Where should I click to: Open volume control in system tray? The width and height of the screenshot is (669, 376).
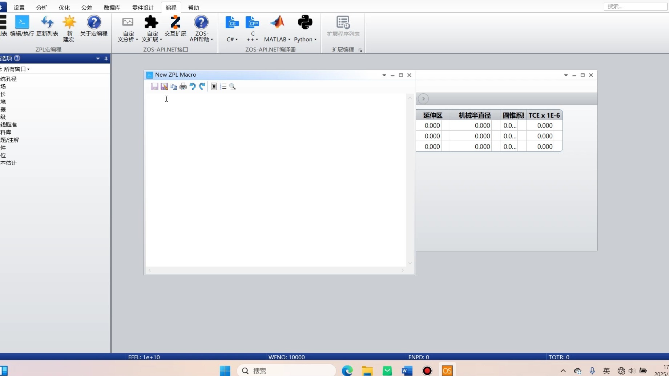click(632, 371)
